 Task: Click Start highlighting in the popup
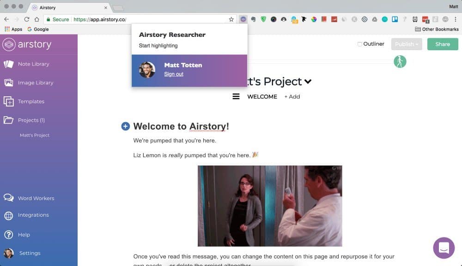point(158,46)
